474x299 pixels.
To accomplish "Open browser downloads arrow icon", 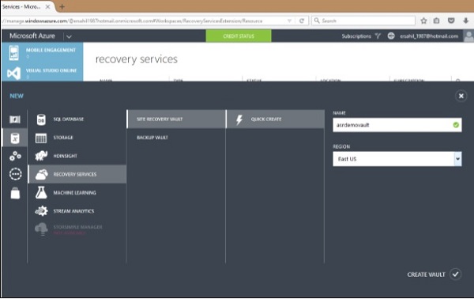I will tap(465, 21).
